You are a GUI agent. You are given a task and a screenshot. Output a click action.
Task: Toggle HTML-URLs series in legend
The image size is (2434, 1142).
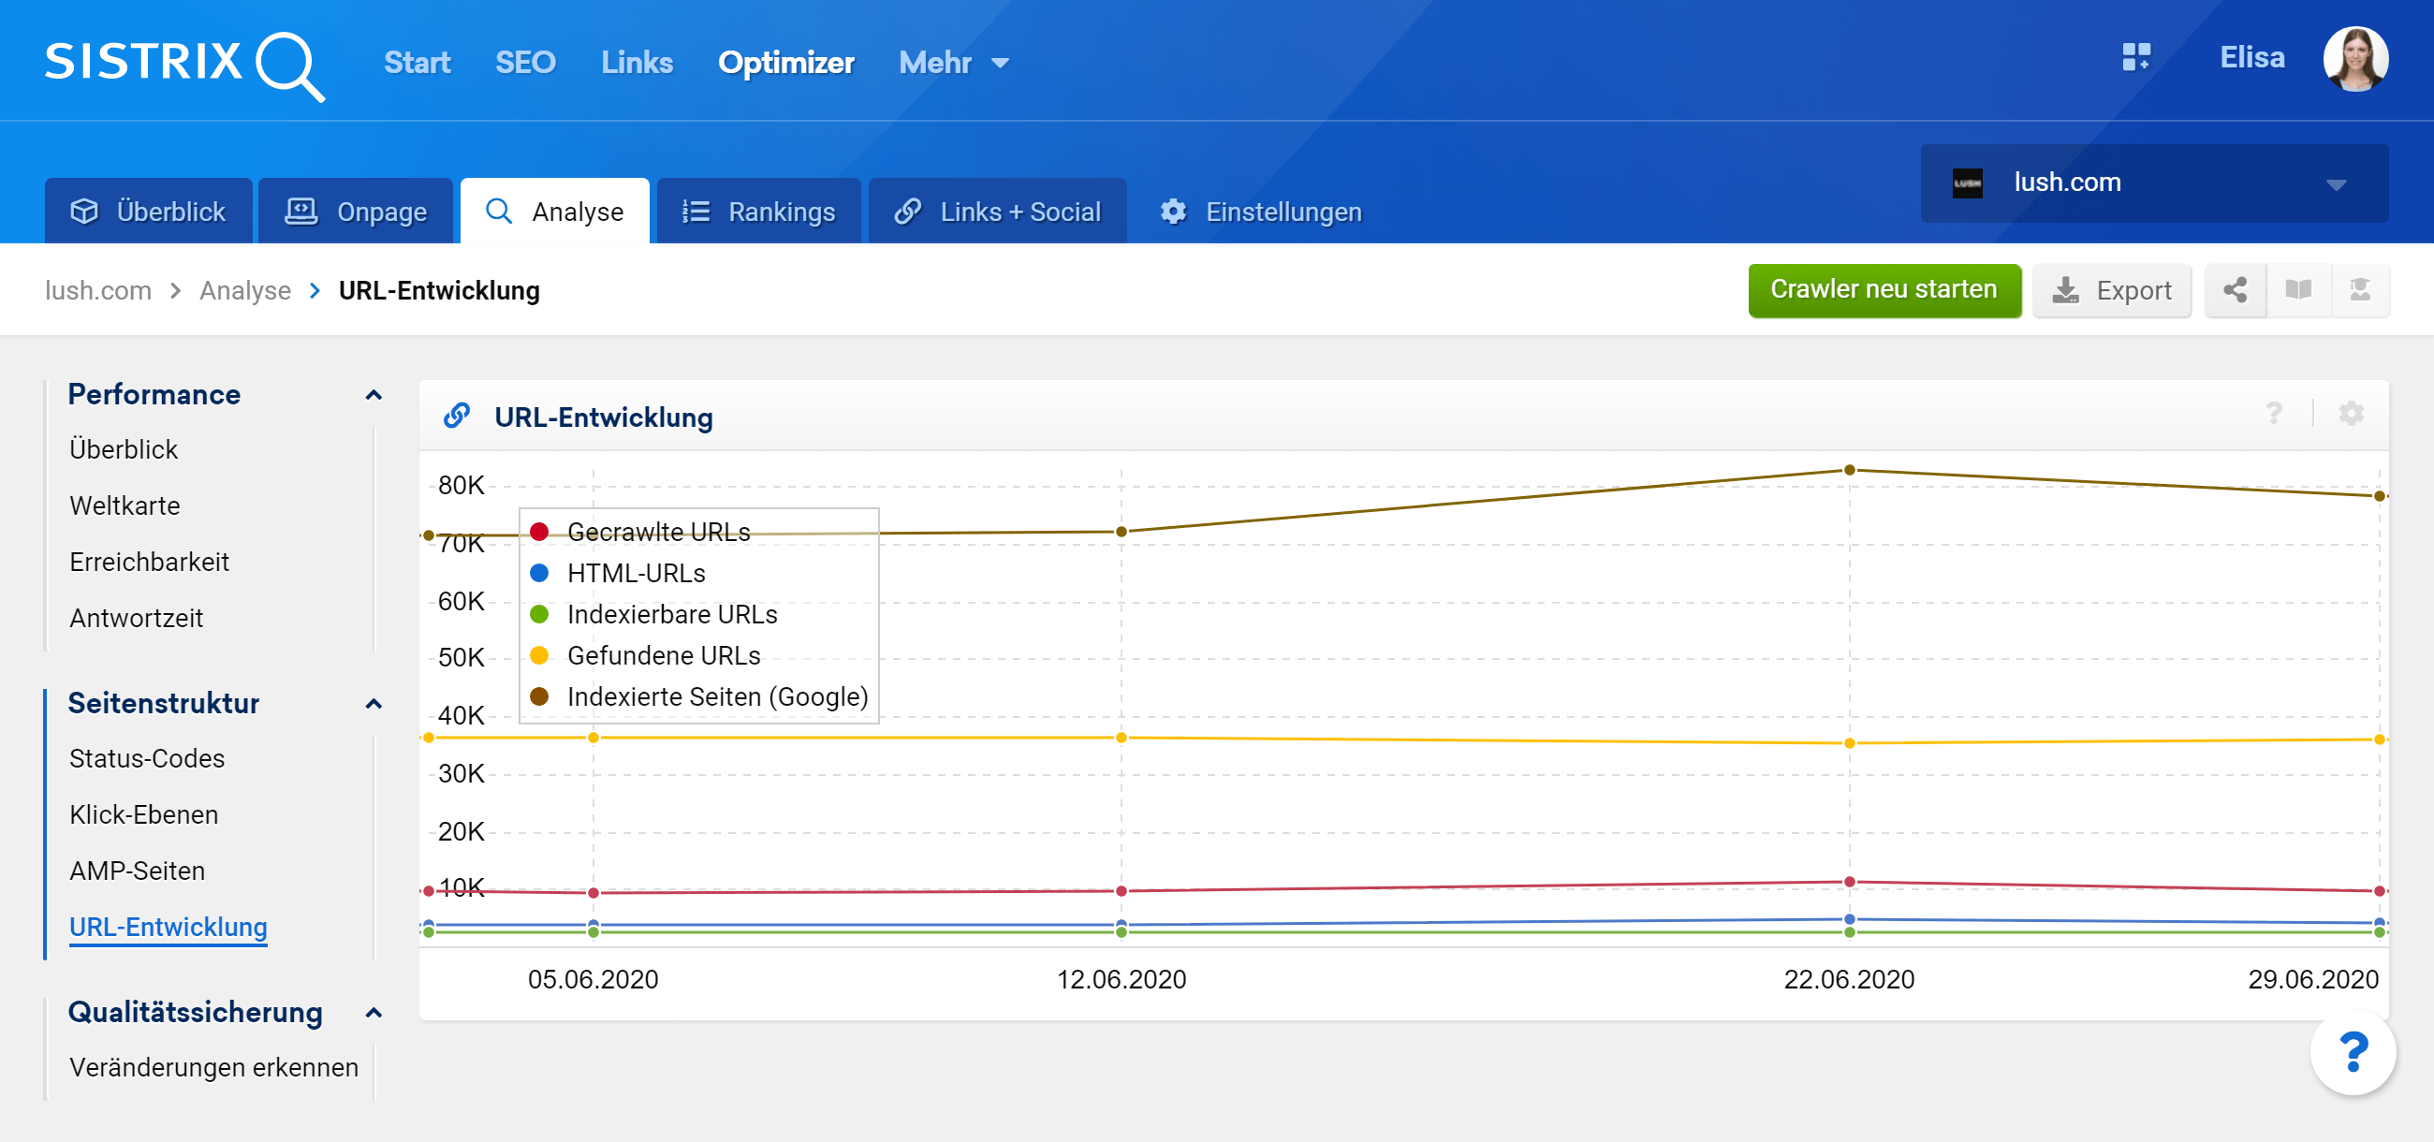tap(635, 574)
